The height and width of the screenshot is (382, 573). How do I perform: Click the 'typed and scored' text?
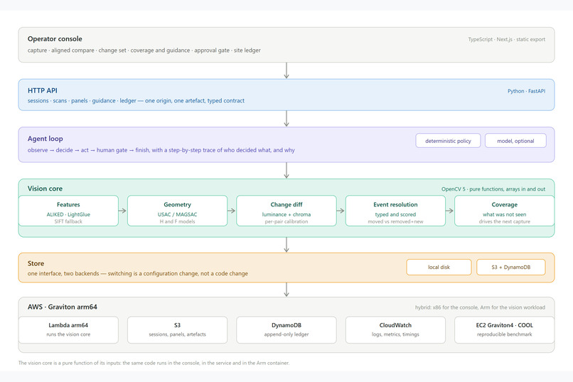coord(395,215)
